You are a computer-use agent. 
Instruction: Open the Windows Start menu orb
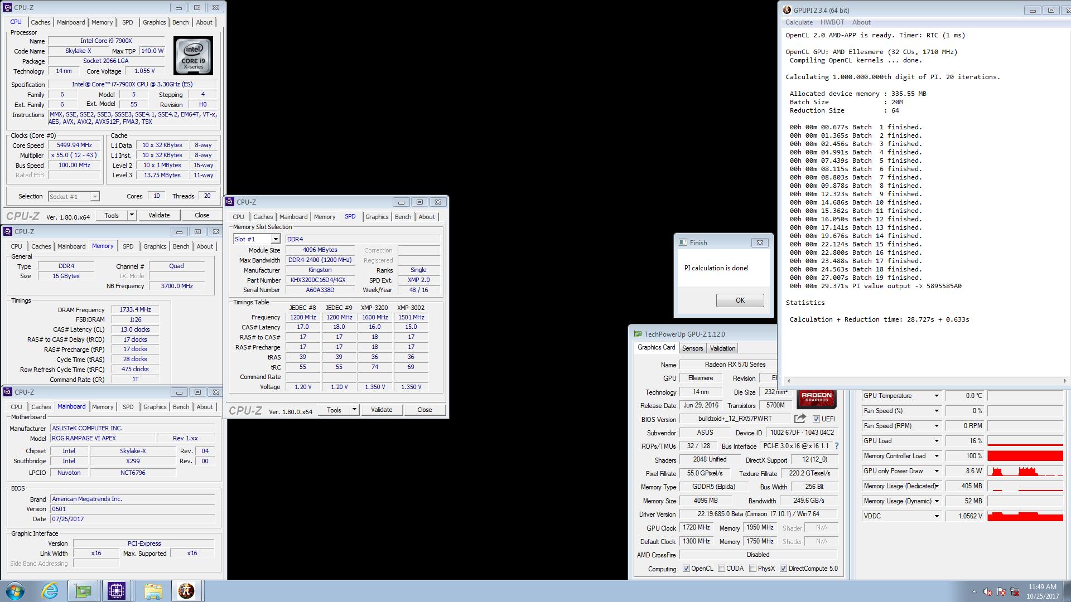[15, 591]
